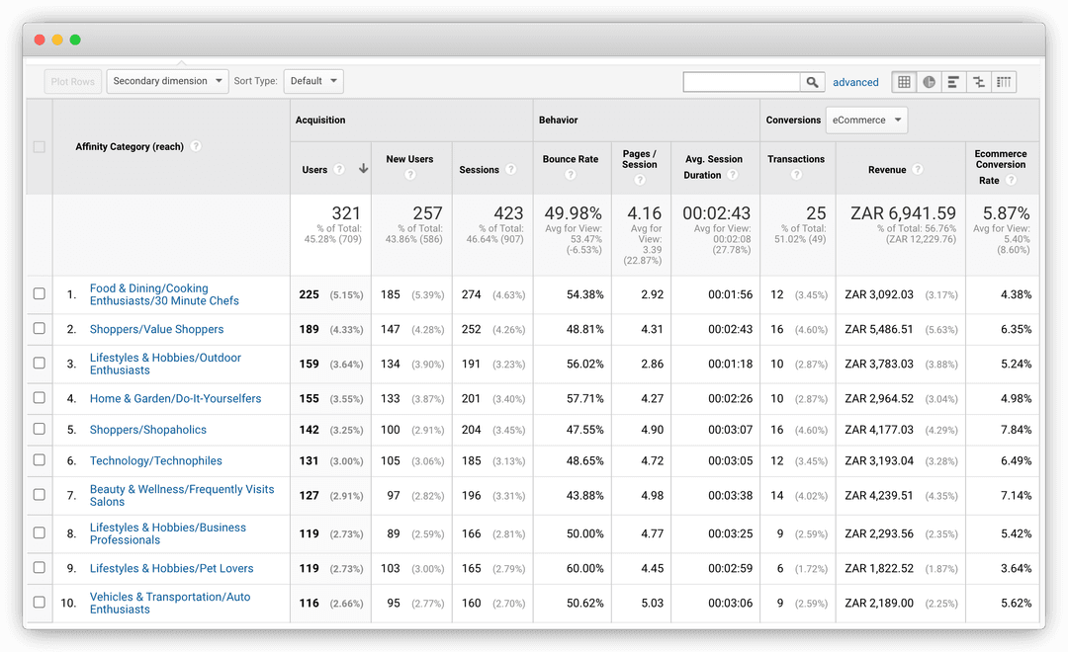Select the 60.00% bounce rate cell
This screenshot has width=1068, height=652.
click(585, 568)
